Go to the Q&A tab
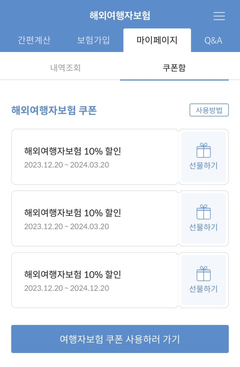The image size is (240, 367). [213, 40]
